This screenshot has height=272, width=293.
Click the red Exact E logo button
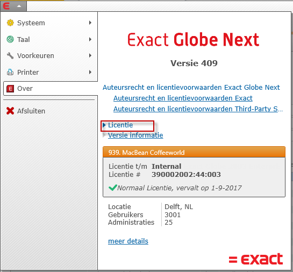coord(6,6)
